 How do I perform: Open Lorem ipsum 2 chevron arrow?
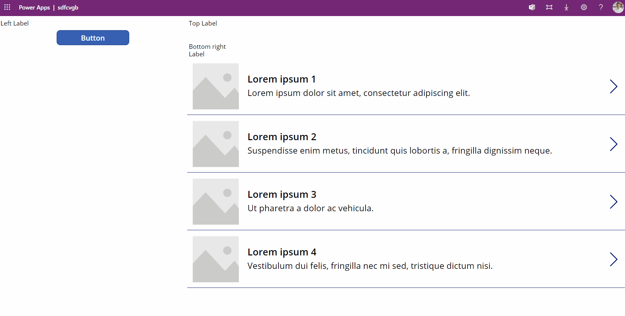point(614,144)
